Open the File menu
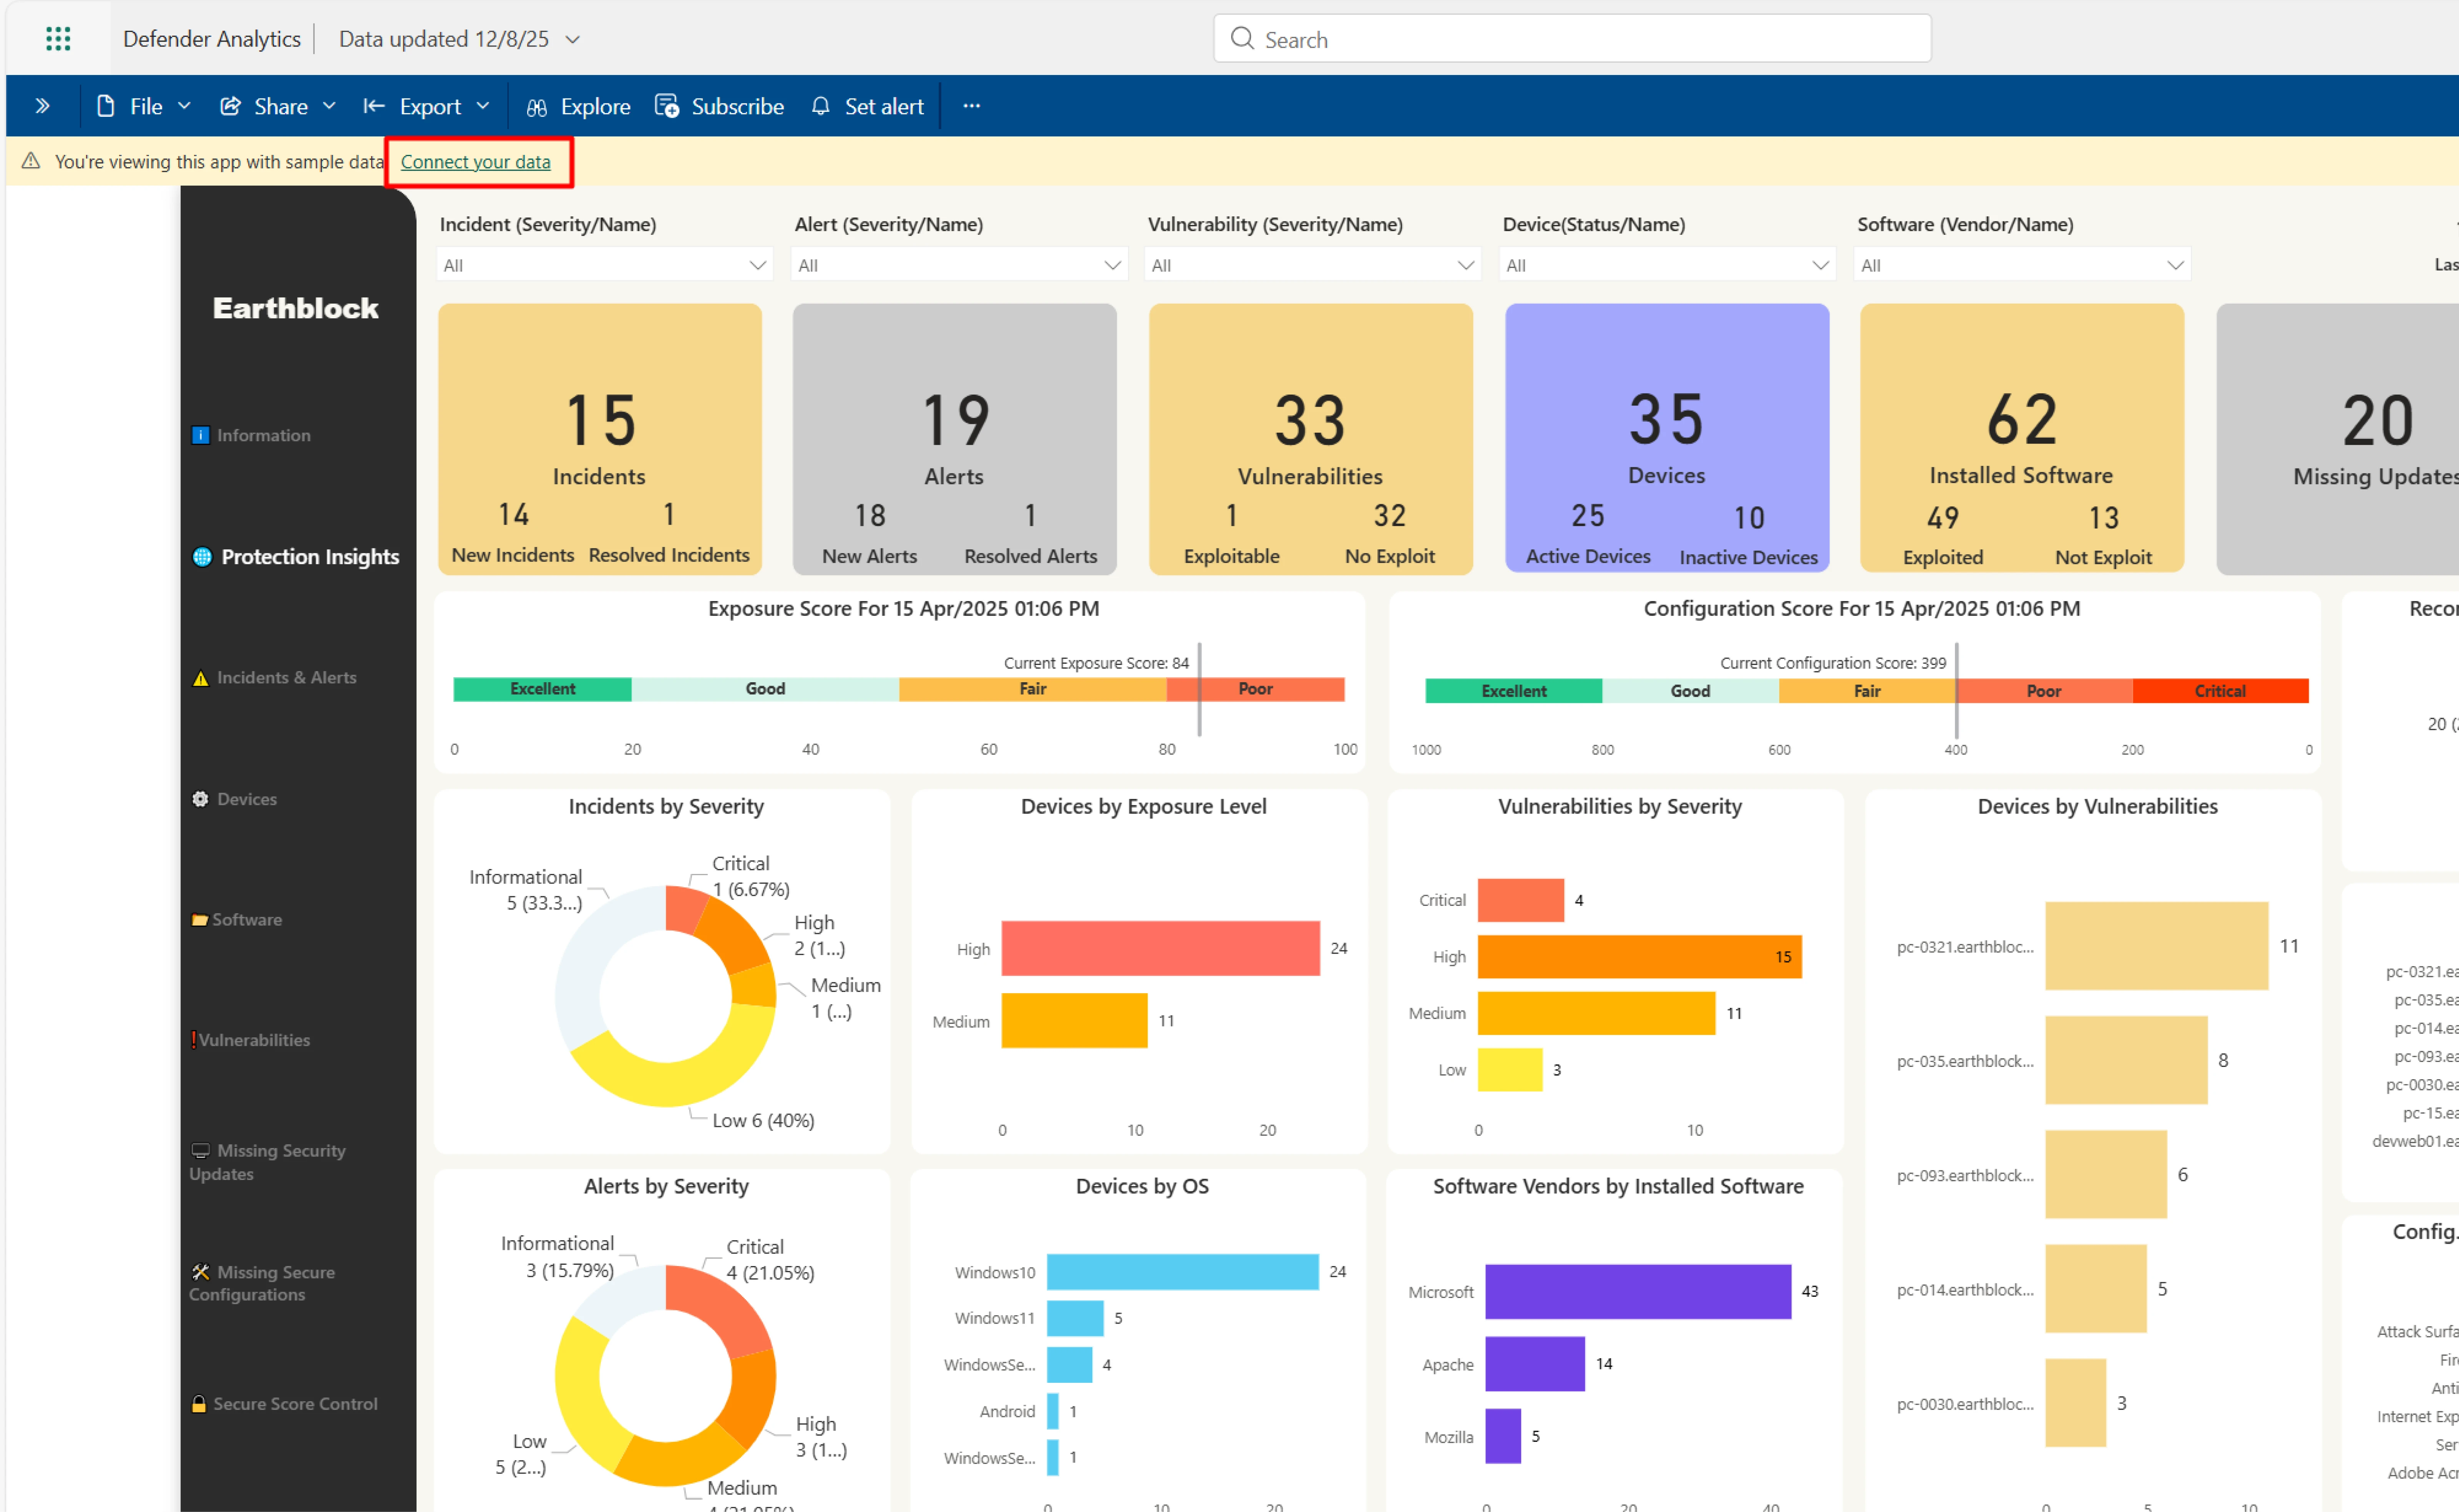This screenshot has width=2459, height=1512. 144,106
